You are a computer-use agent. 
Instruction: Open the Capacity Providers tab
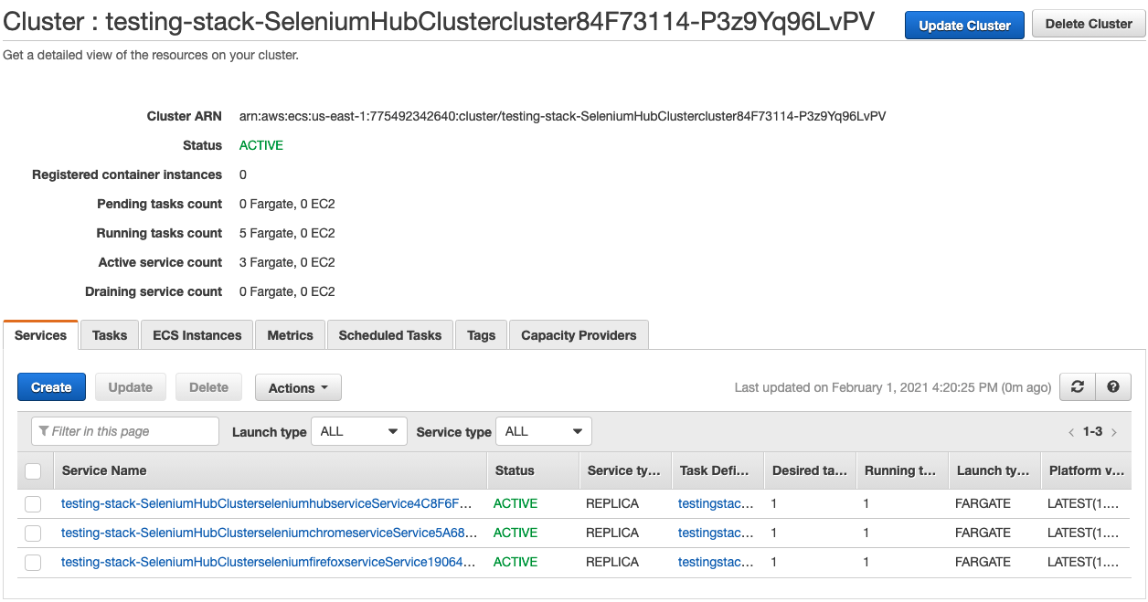[579, 335]
